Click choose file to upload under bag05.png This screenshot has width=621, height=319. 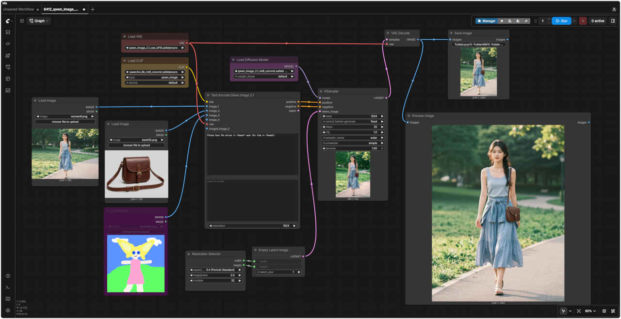(136, 145)
